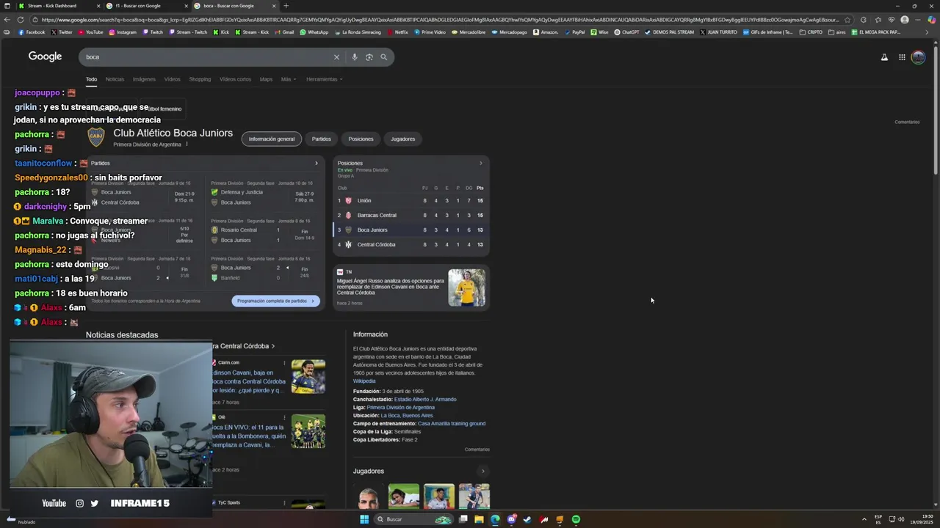
Task: Open PayPal bookmark
Action: tap(574, 32)
